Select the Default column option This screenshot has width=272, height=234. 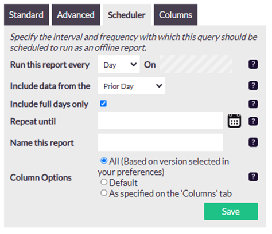[x=104, y=182]
